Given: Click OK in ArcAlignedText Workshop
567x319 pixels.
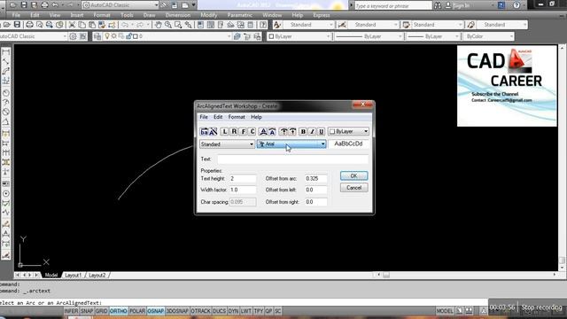Looking at the screenshot, I should tap(354, 175).
